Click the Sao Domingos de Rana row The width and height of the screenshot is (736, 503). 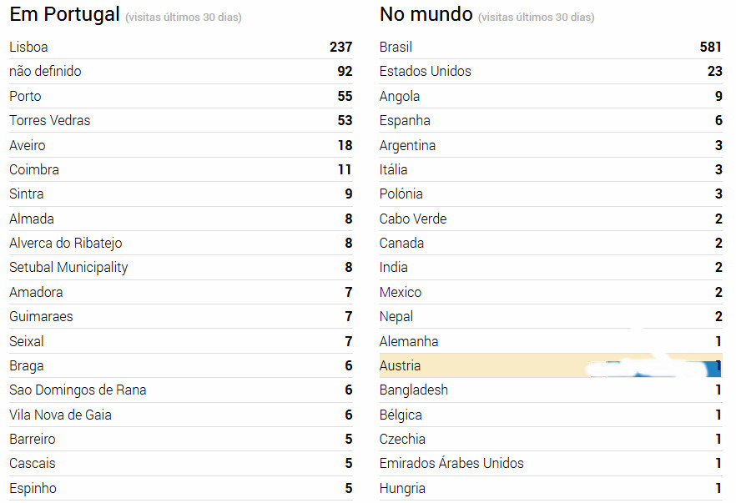(x=78, y=390)
